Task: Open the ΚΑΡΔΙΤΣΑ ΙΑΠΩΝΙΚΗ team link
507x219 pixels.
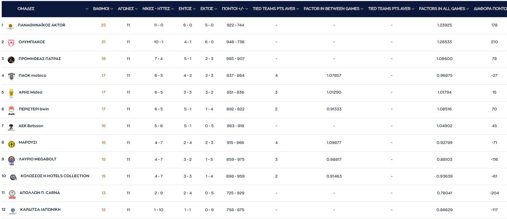Action: pyautogui.click(x=41, y=209)
